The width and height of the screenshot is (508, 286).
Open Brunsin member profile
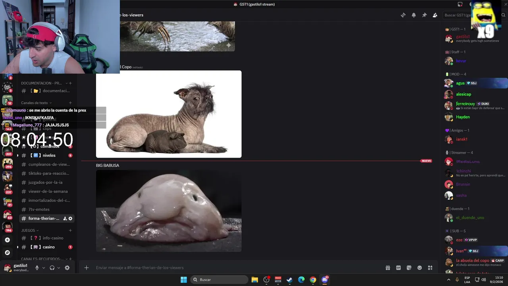[x=474, y=184]
